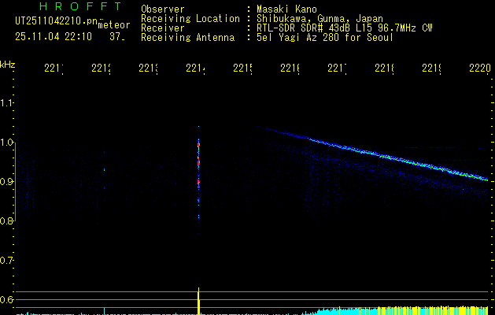
Task: Click the kHz axis unit label
Action: click(7, 64)
